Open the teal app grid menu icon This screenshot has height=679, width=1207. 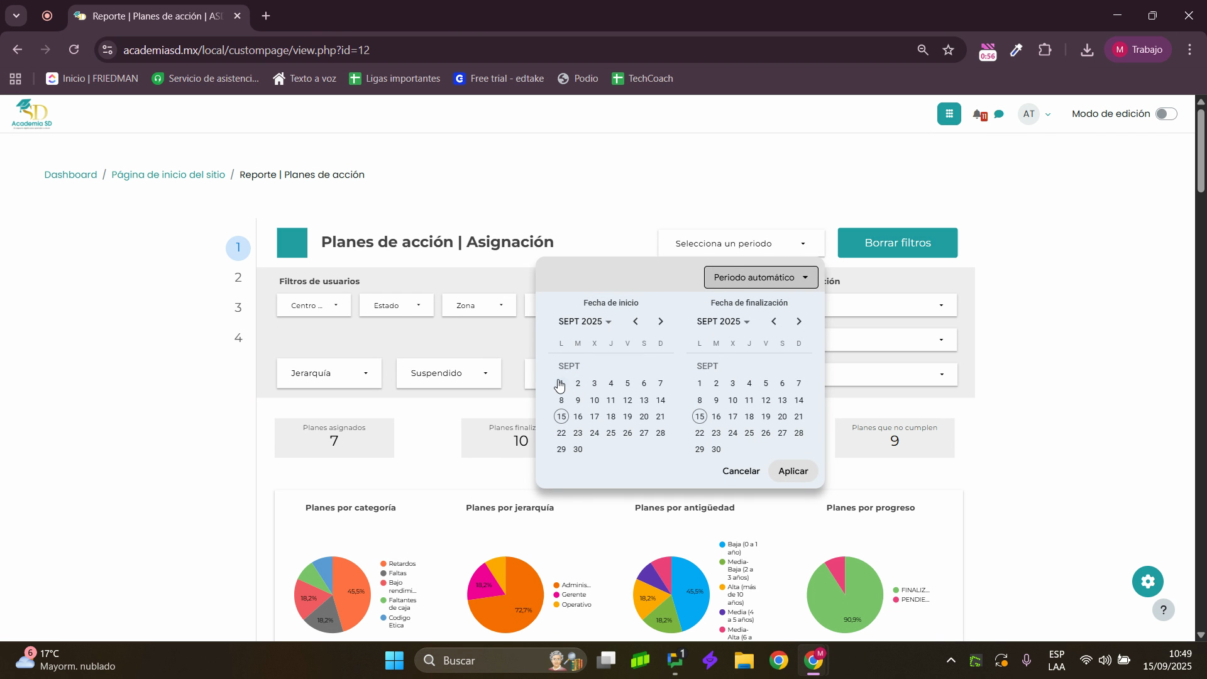click(x=949, y=114)
